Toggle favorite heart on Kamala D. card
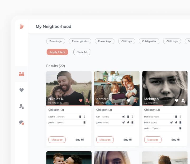The height and width of the screenshot is (164, 190). point(129,100)
